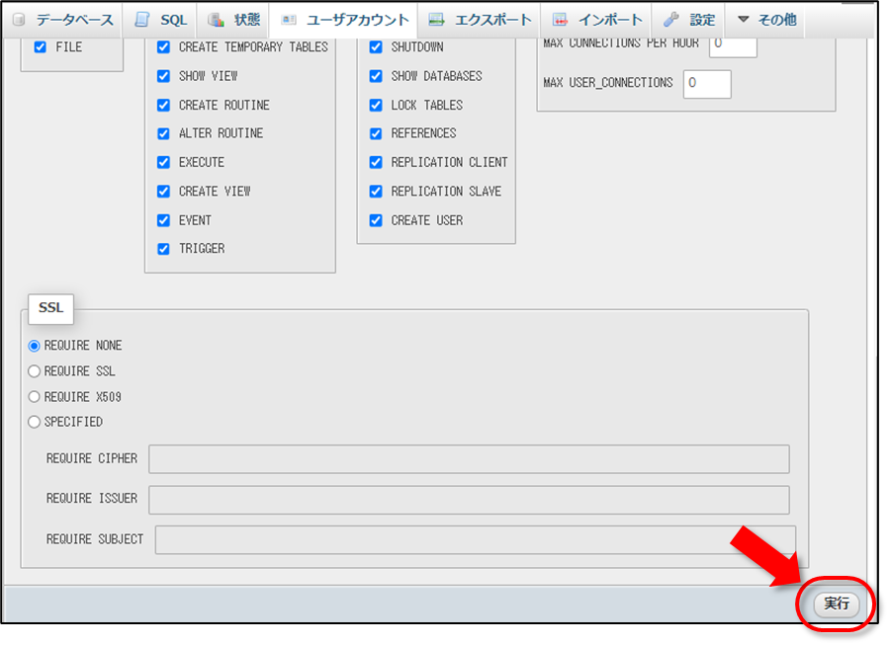Select the REQUIRE SSL radio button

pos(35,371)
